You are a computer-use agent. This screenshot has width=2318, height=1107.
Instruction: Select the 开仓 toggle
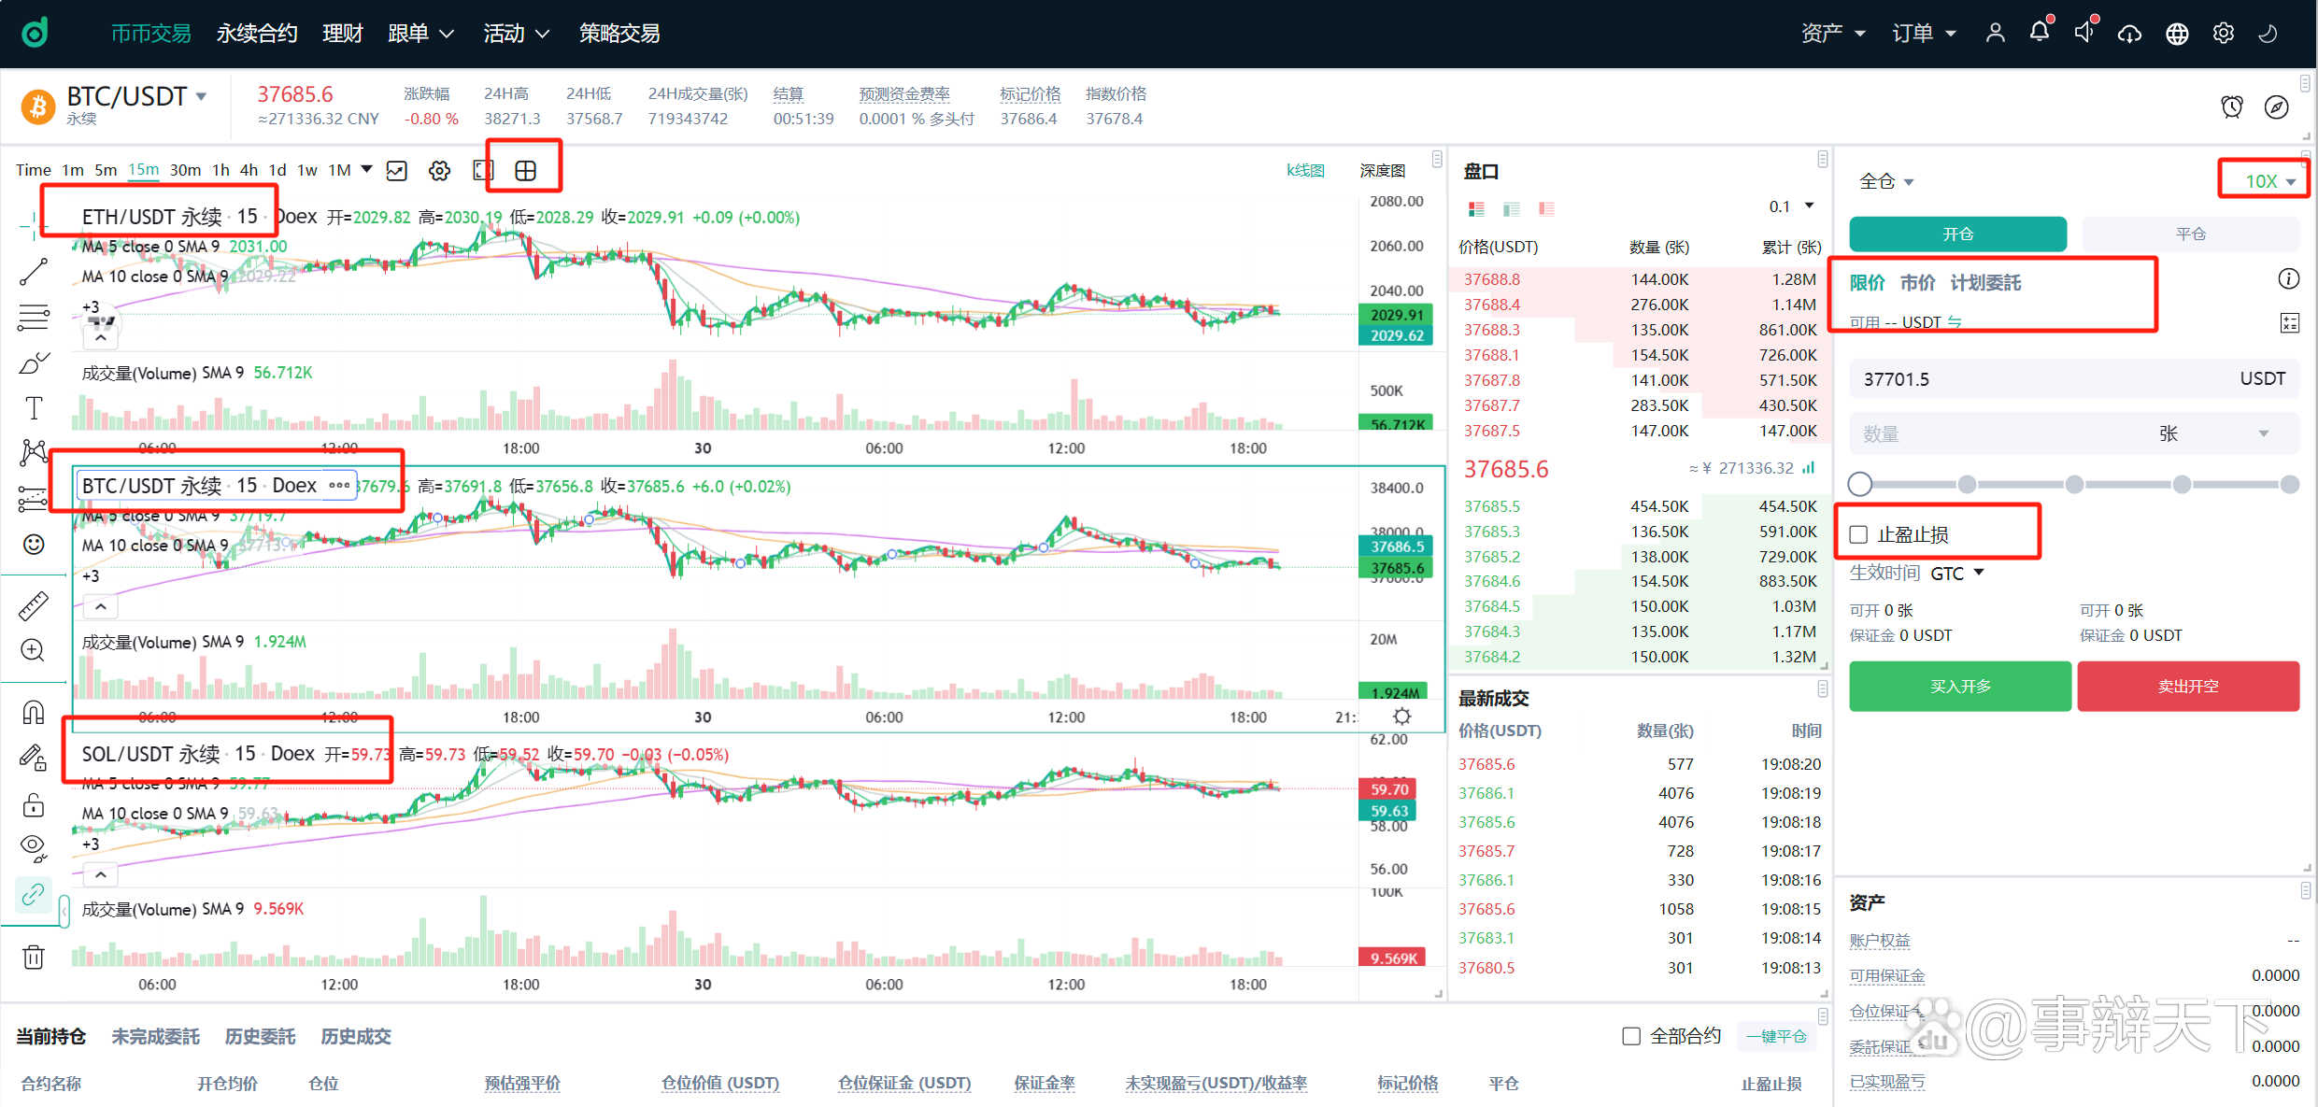[x=1957, y=234]
